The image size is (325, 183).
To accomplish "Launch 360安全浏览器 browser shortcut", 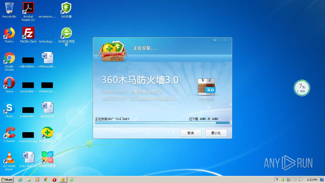I will [x=66, y=37].
